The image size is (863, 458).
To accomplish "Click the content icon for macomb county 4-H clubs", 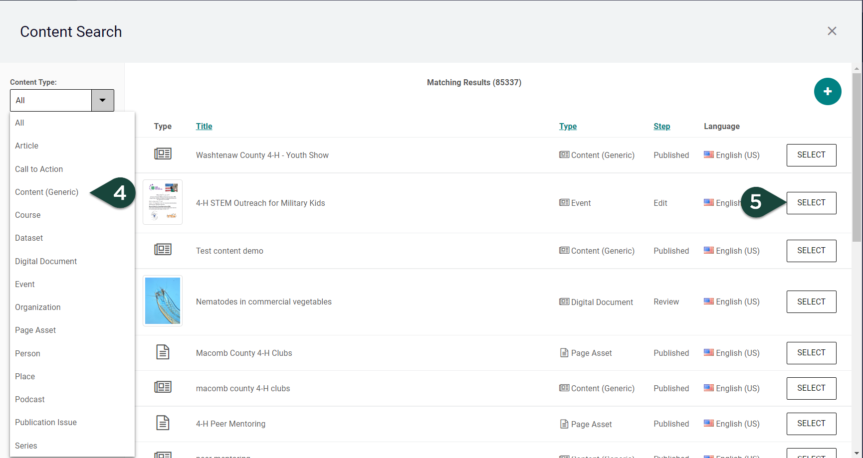I will coord(163,387).
